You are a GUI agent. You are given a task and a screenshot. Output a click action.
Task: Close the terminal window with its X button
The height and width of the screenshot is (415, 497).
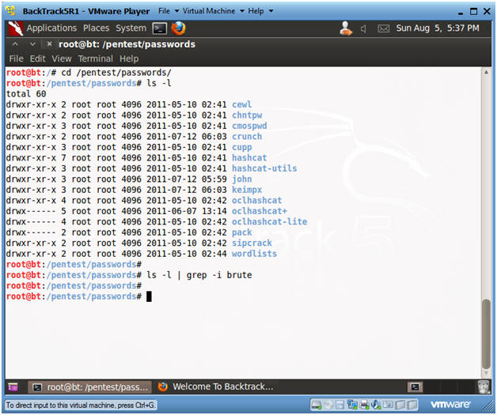click(x=49, y=44)
